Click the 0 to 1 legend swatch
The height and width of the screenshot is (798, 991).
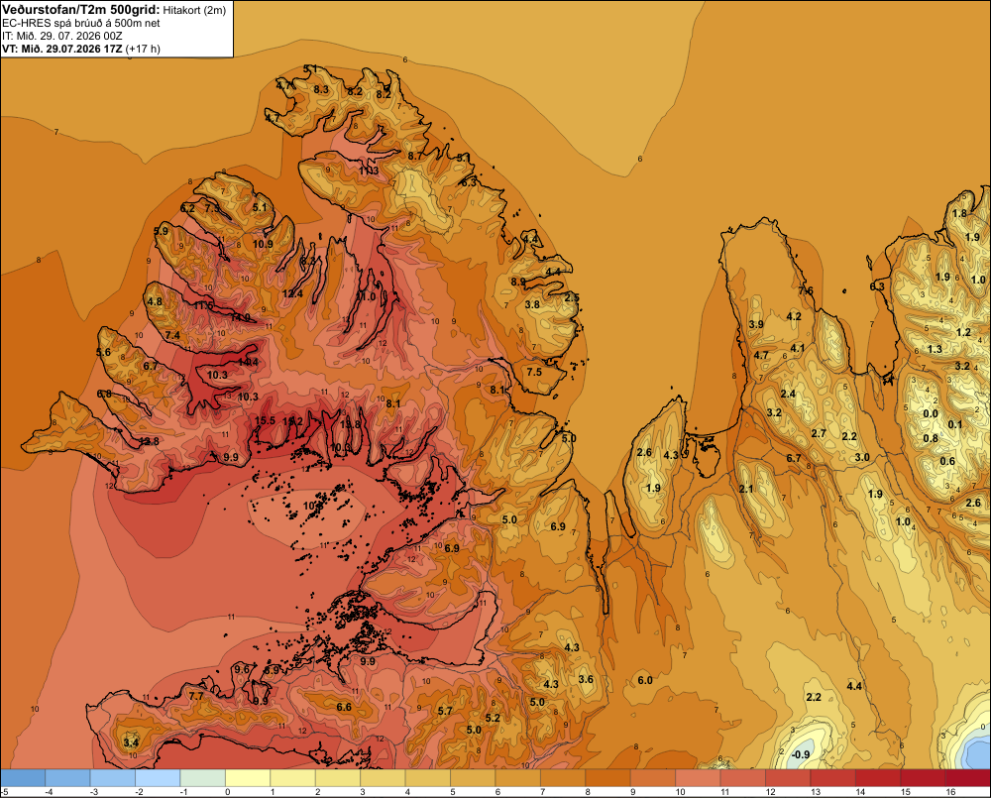coord(248,777)
